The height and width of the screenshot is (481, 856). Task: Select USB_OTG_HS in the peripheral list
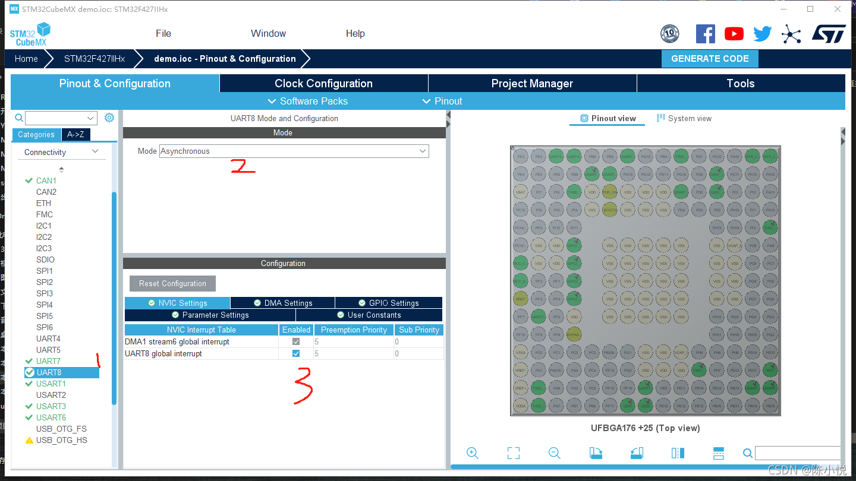(x=61, y=440)
